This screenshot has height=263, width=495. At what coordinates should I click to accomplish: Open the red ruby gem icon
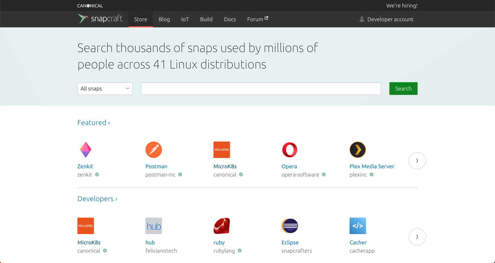[x=221, y=226]
